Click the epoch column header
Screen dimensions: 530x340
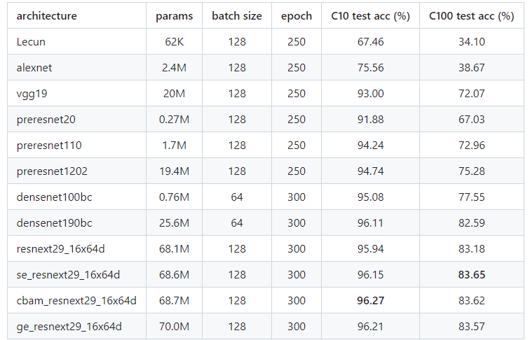click(x=297, y=15)
